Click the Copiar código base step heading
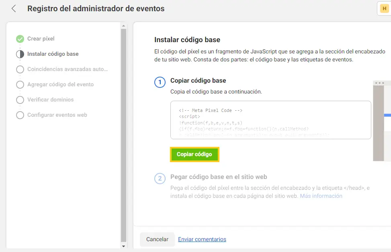The height and width of the screenshot is (252, 391). point(198,80)
